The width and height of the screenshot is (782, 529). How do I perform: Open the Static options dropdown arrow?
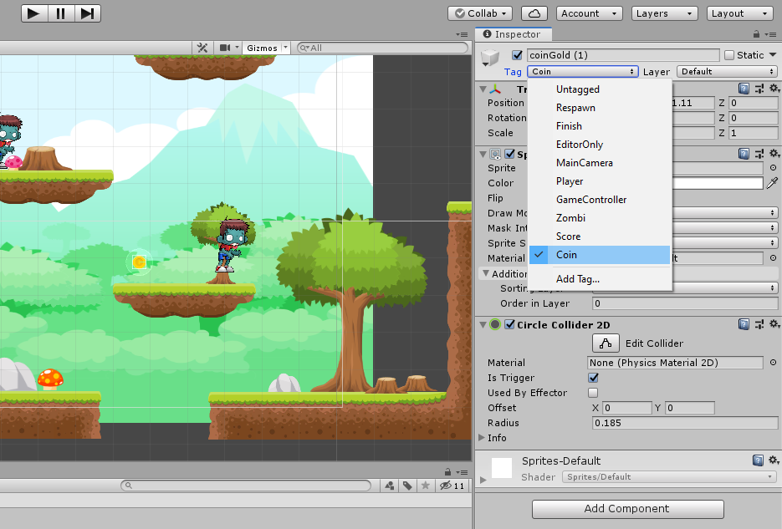click(773, 55)
